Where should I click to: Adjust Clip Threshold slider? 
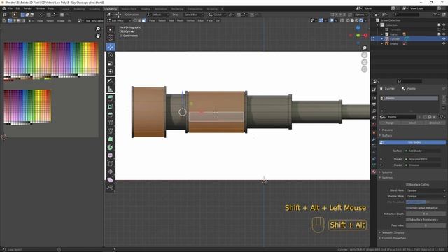pyautogui.click(x=426, y=202)
